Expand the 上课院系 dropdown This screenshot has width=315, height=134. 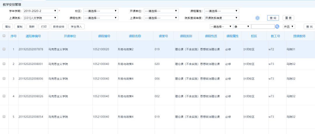tap(40, 18)
